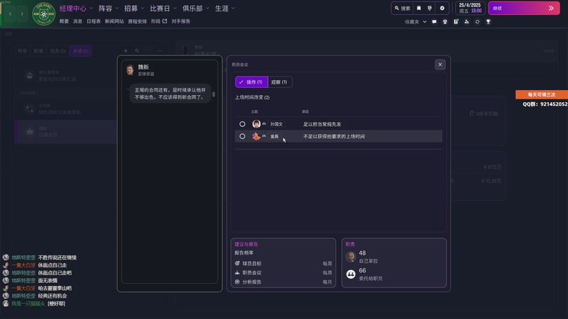This screenshot has height=319, width=568.
Task: Switch to the 操作 (1) tab
Action: tap(251, 82)
